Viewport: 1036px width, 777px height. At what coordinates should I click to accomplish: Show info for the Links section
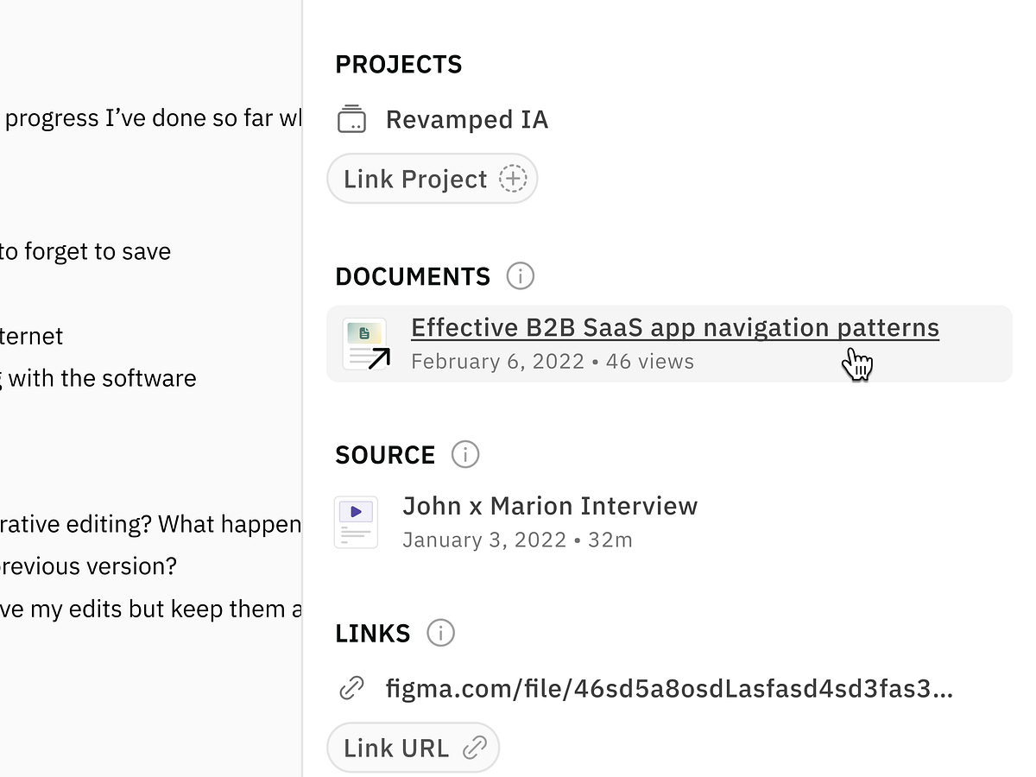pos(440,633)
